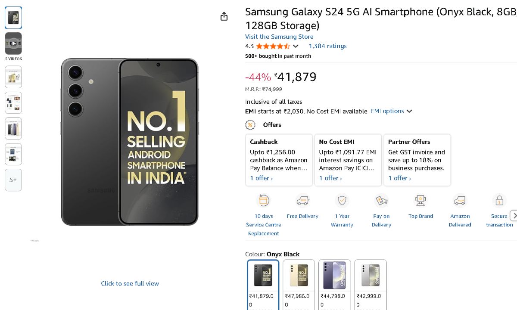Open the 10 days Service Centre Replacement icon
Image resolution: width=517 pixels, height=310 pixels.
264,201
